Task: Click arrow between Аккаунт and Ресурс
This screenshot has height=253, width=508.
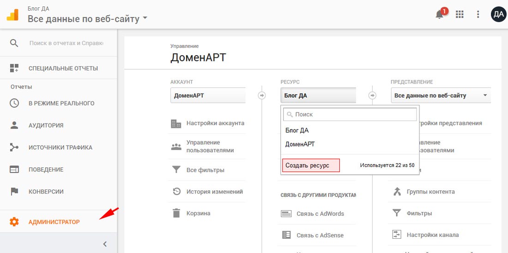Action: tap(262, 95)
